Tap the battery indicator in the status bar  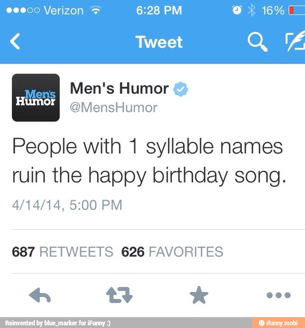pyautogui.click(x=297, y=10)
